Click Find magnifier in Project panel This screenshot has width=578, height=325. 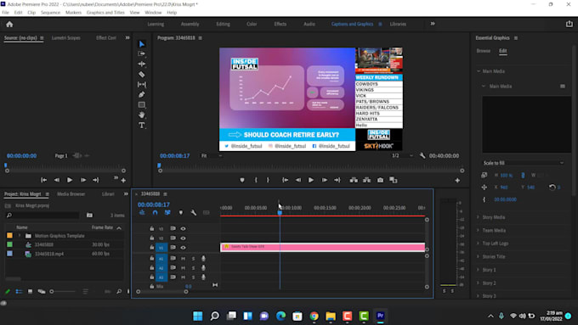click(x=119, y=292)
